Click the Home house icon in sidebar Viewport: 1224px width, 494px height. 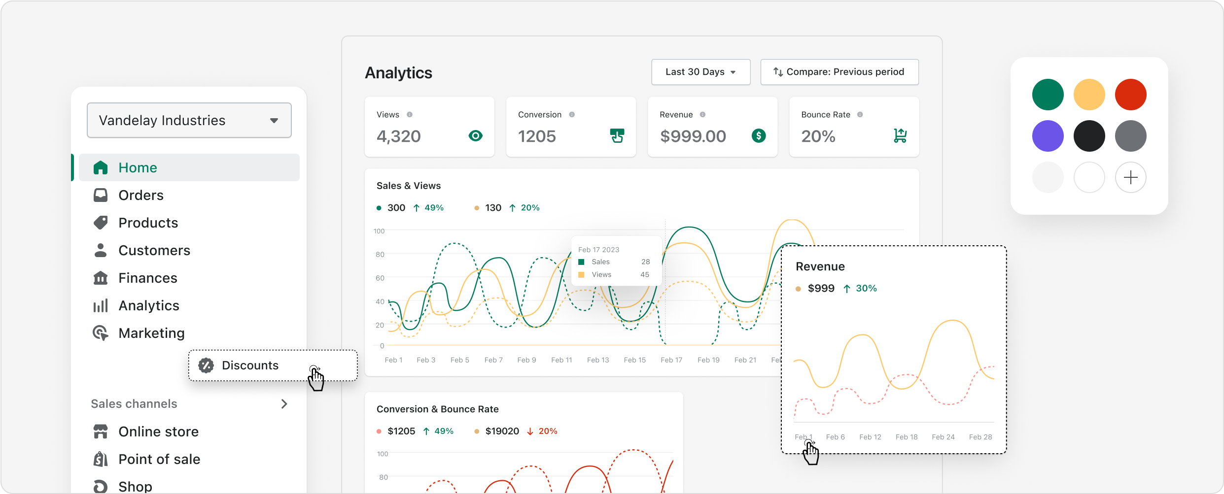tap(101, 168)
